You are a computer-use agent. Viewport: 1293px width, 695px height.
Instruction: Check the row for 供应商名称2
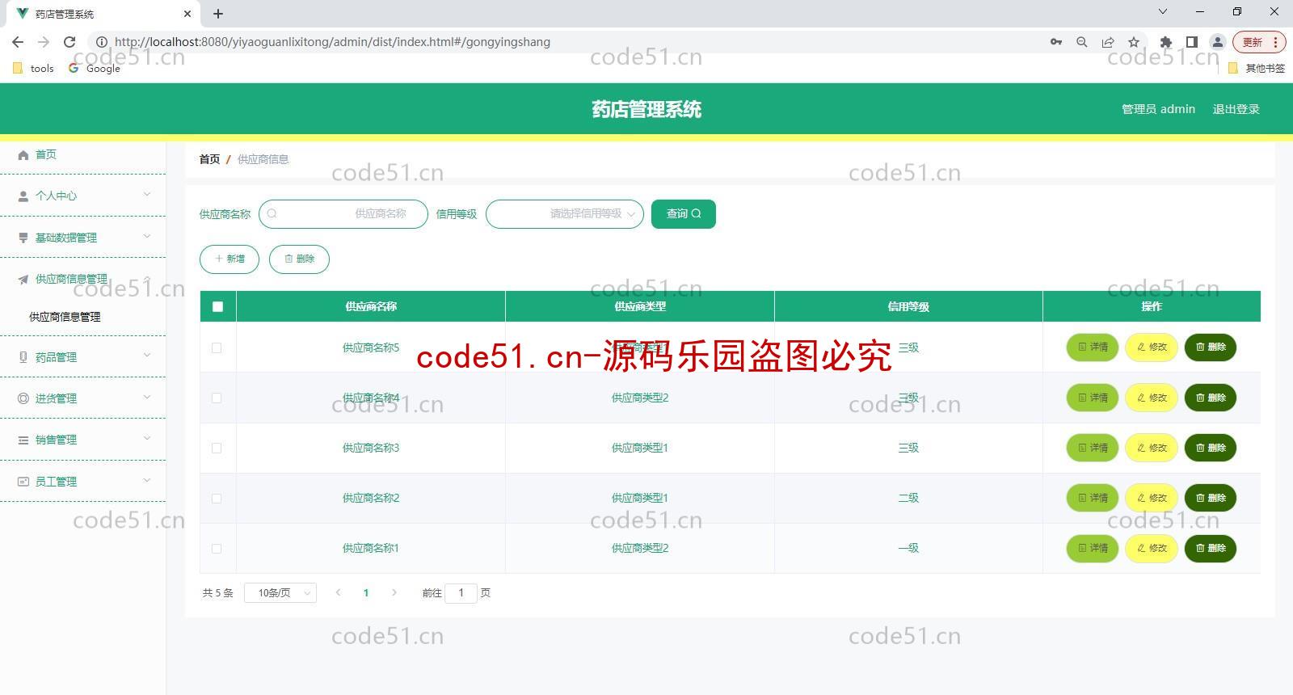click(x=217, y=498)
